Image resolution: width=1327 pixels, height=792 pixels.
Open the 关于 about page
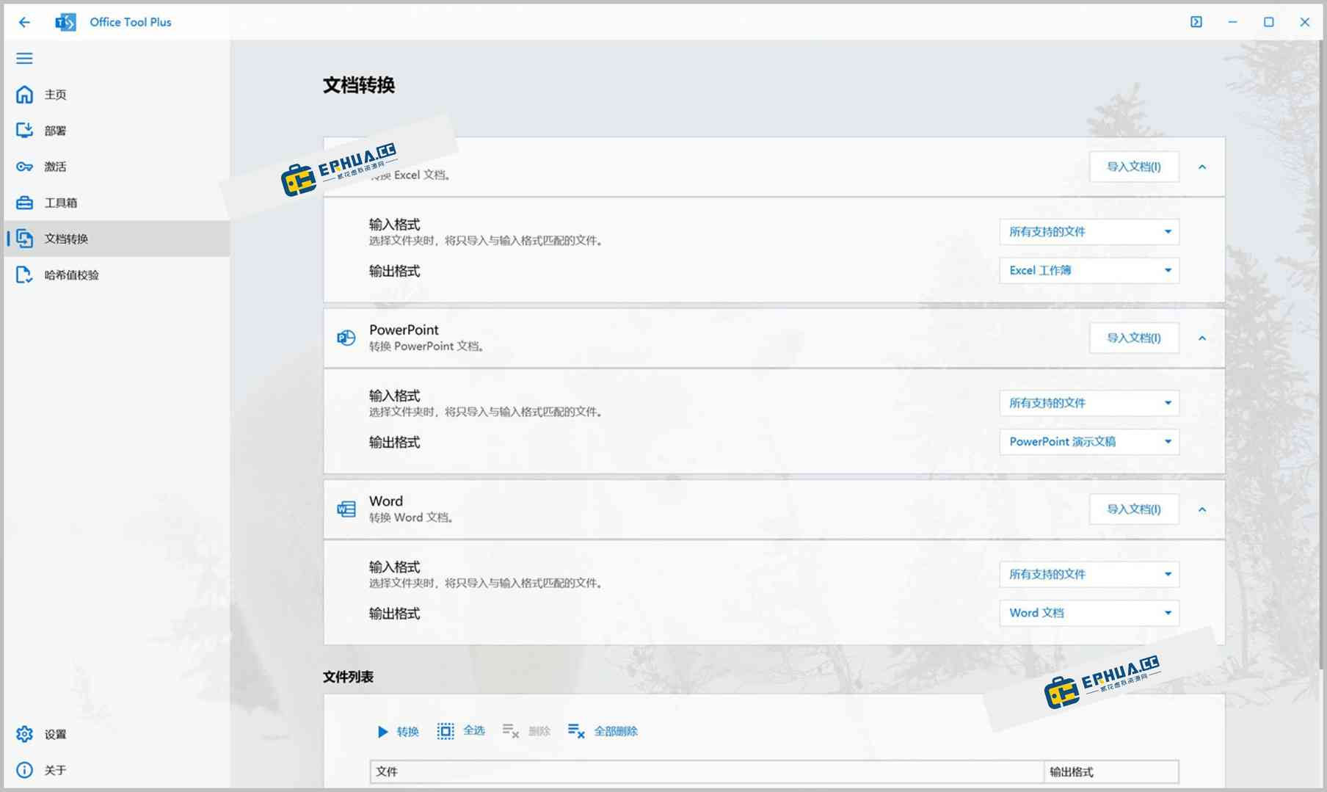(x=54, y=770)
